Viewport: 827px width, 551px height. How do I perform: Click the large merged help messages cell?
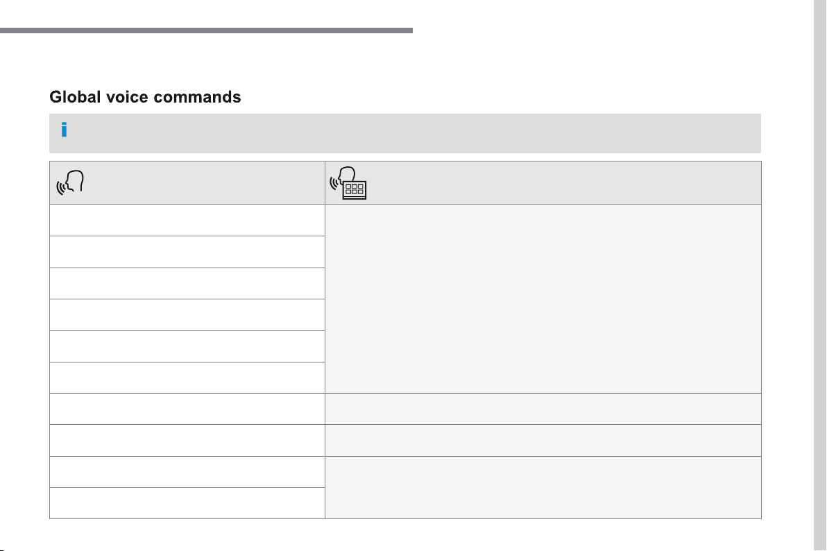click(x=543, y=299)
